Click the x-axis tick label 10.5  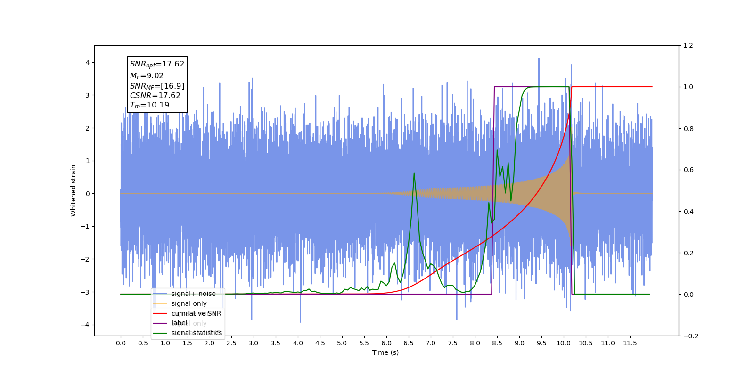[586, 343]
